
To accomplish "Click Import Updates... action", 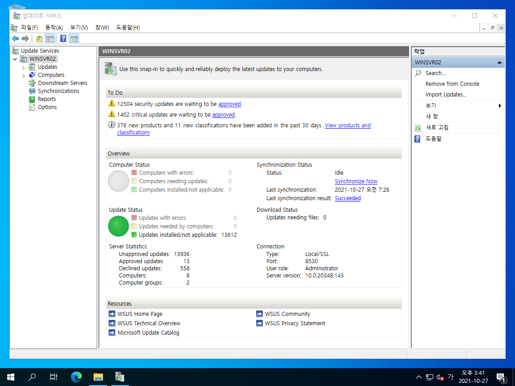I will click(446, 95).
